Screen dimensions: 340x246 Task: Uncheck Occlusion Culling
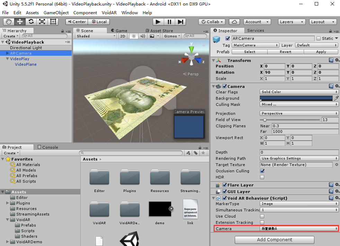[x=262, y=171]
